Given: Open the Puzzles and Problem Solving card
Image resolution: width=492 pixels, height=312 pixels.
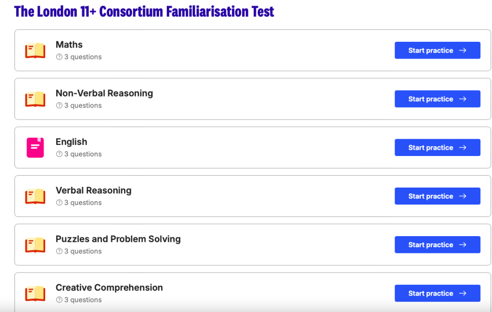Looking at the screenshot, I should coord(240,245).
